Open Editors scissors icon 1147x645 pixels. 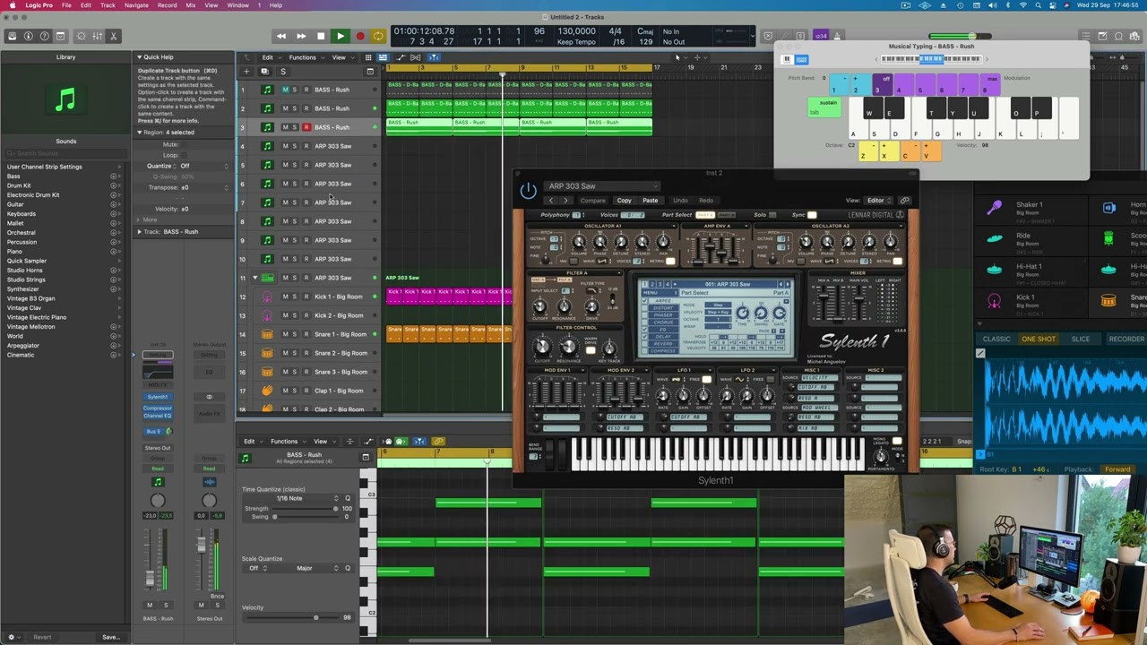[115, 36]
